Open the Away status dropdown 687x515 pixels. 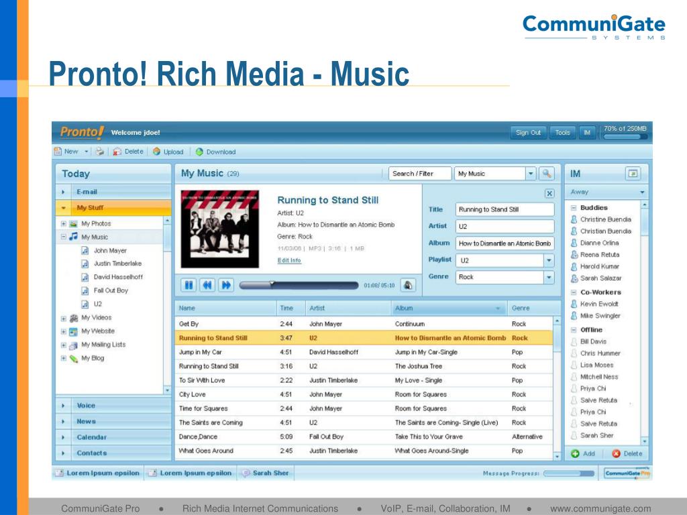coord(642,192)
